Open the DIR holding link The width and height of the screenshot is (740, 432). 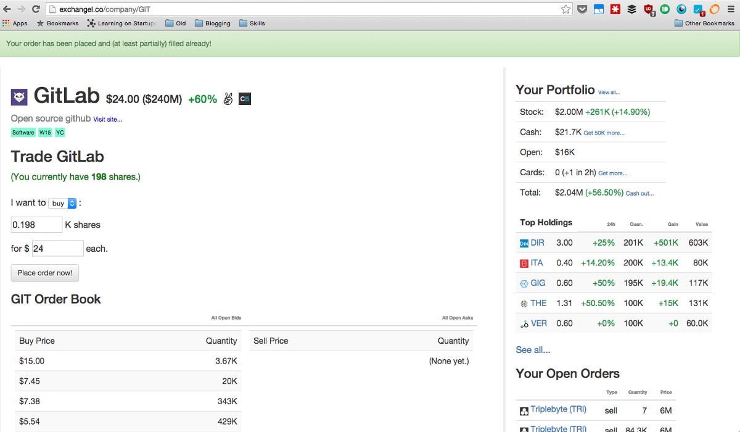538,243
